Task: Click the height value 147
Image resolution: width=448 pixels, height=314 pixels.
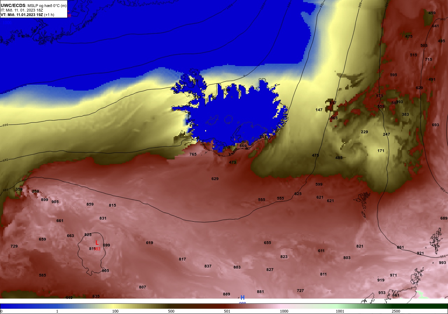Action: tap(319, 110)
